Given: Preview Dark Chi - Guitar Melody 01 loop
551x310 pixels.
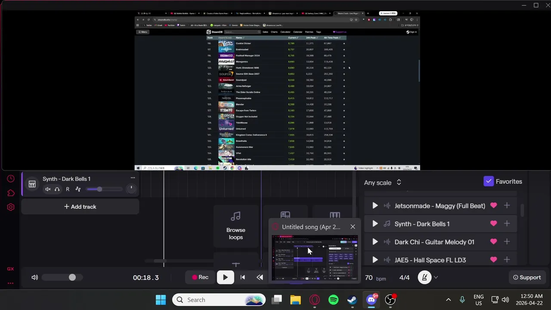Looking at the screenshot, I should click(375, 242).
